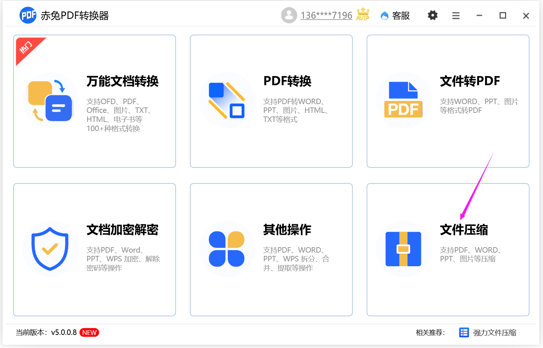Open the user avatar profile icon

click(x=289, y=15)
